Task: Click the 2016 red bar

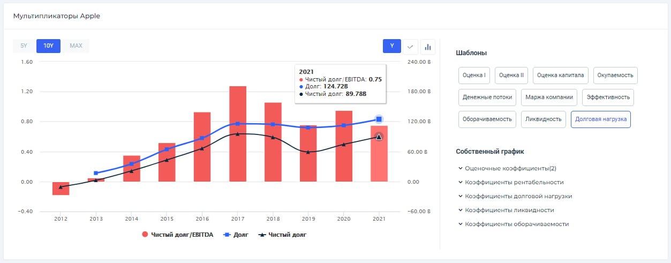Action: (202, 147)
